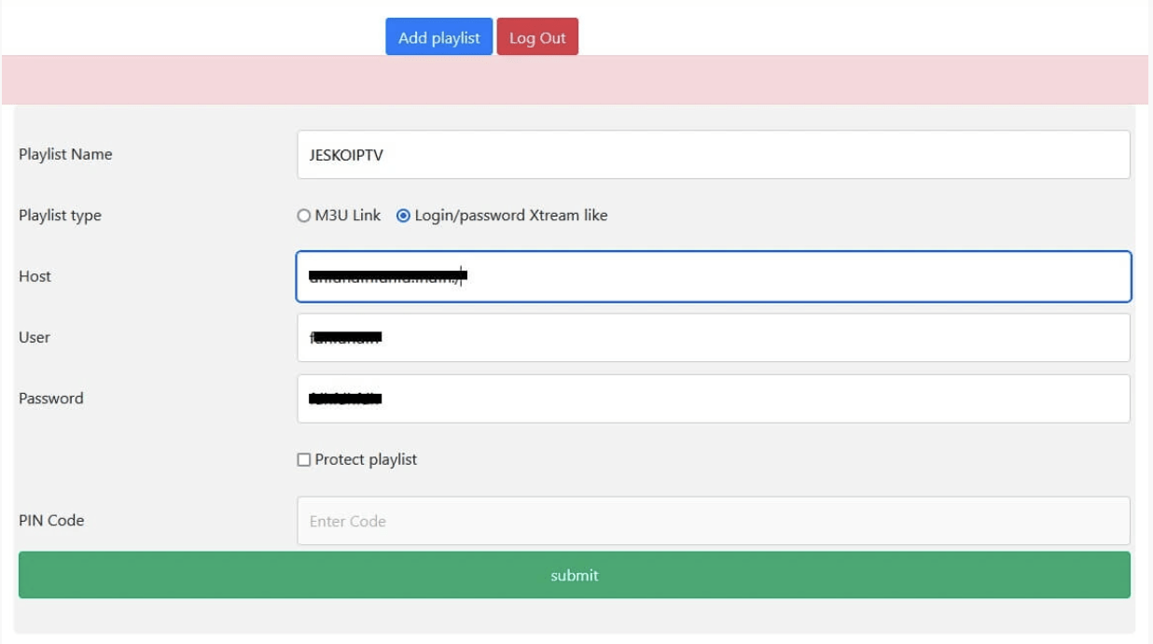Image resolution: width=1153 pixels, height=644 pixels.
Task: Click the "M3U Link" text beside its radio
Action: pos(348,216)
